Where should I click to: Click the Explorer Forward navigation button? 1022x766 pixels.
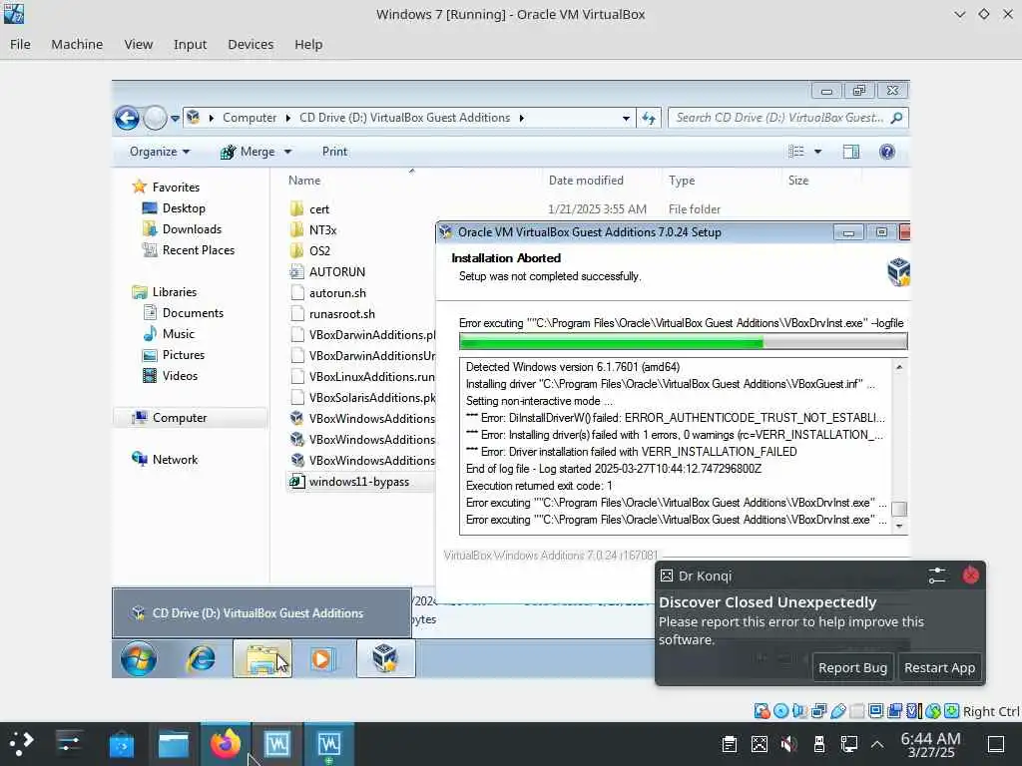click(155, 118)
